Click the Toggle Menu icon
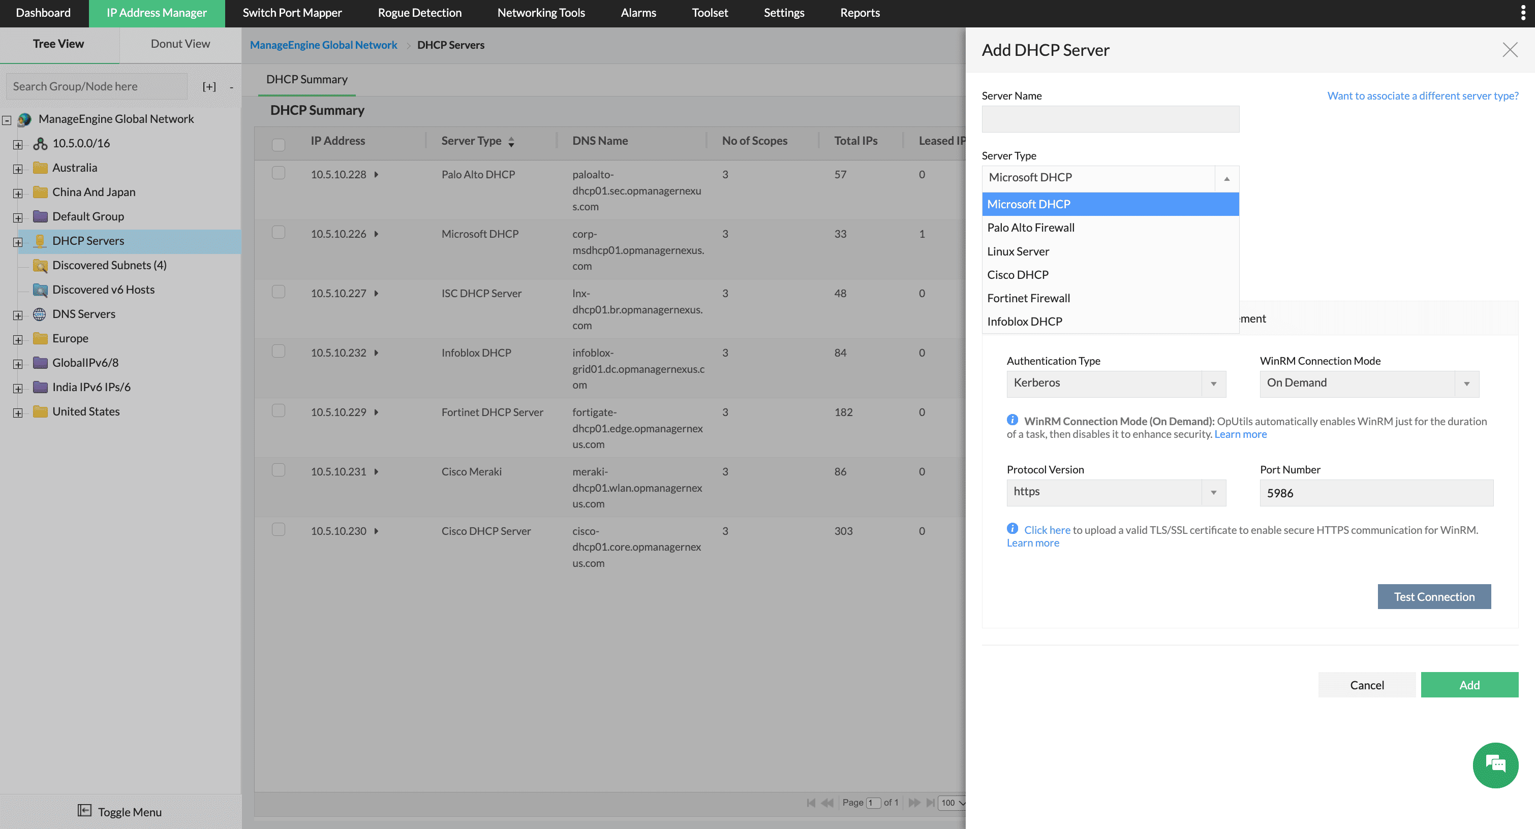 [84, 811]
